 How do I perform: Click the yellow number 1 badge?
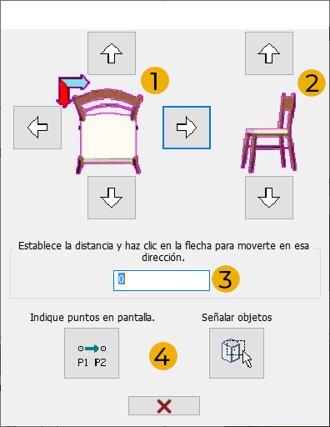point(155,81)
